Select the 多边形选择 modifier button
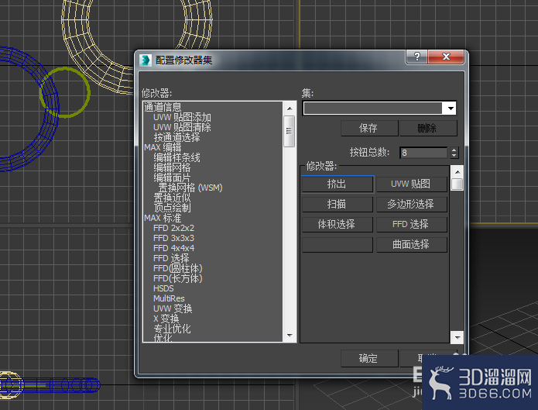 pyautogui.click(x=411, y=204)
